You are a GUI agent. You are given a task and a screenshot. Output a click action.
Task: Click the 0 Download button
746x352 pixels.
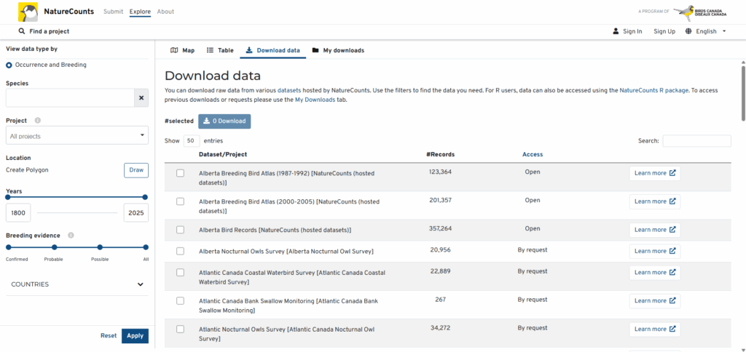click(224, 121)
